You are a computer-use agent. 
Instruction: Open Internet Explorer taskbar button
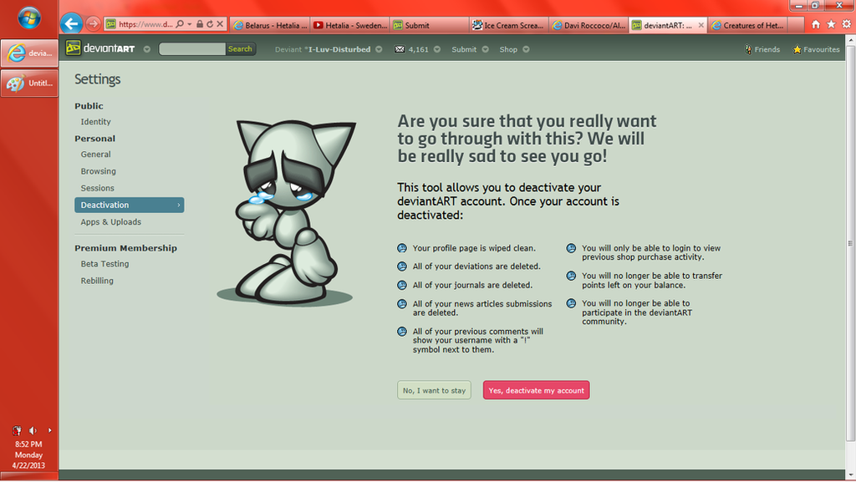tap(29, 53)
